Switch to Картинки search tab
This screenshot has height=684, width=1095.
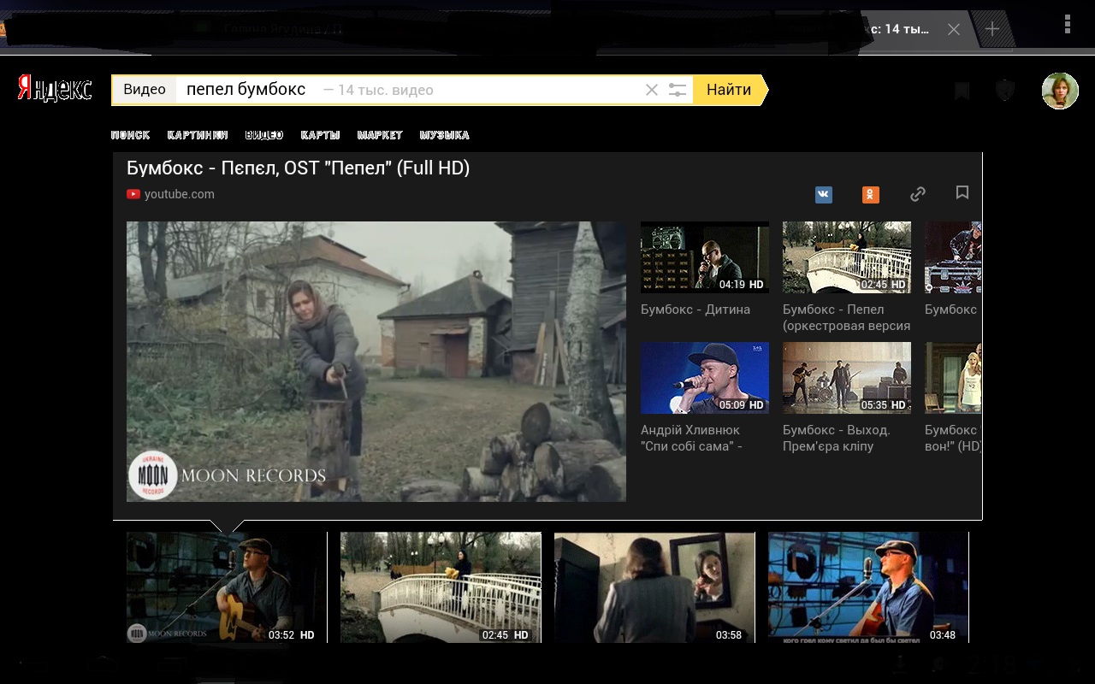[198, 135]
